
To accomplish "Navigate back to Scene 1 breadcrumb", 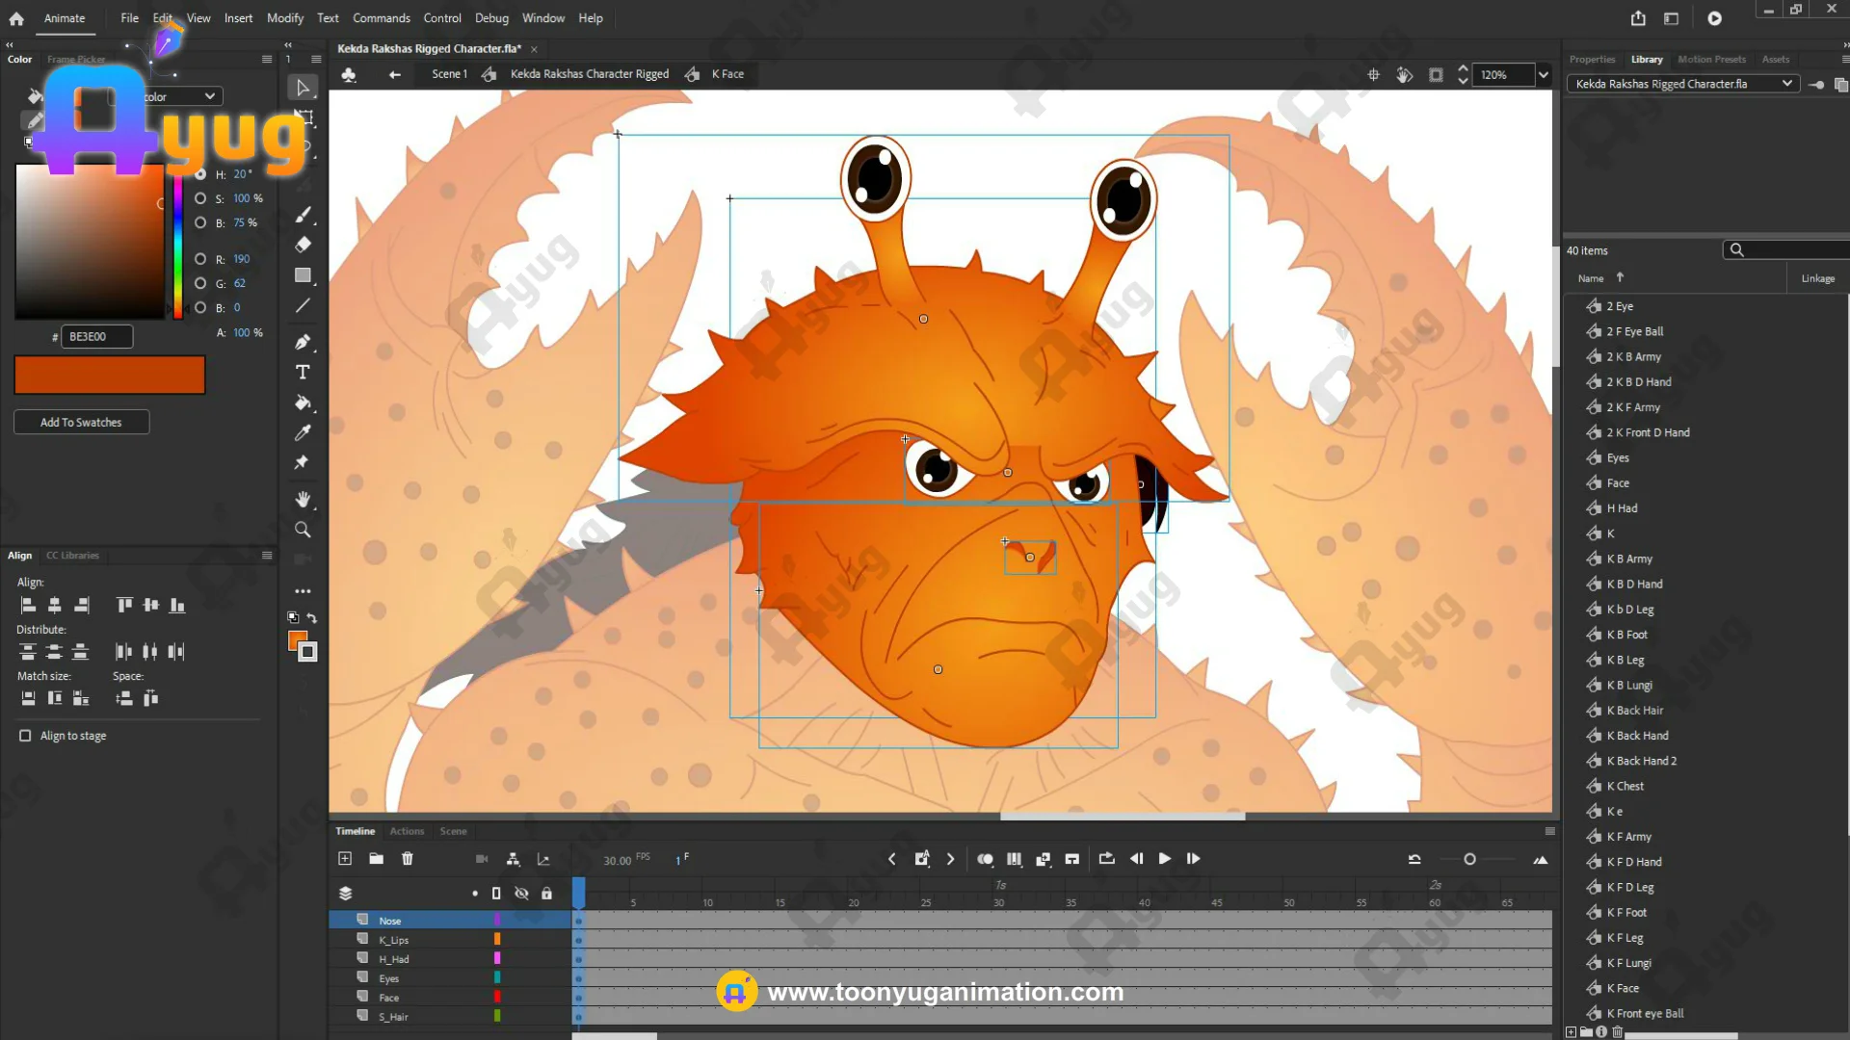I will [449, 74].
